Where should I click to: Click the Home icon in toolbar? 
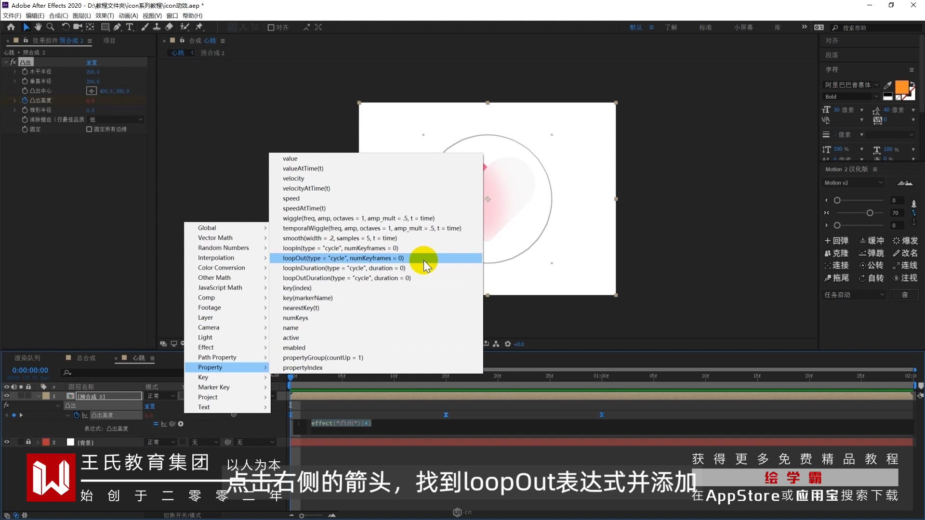11,27
